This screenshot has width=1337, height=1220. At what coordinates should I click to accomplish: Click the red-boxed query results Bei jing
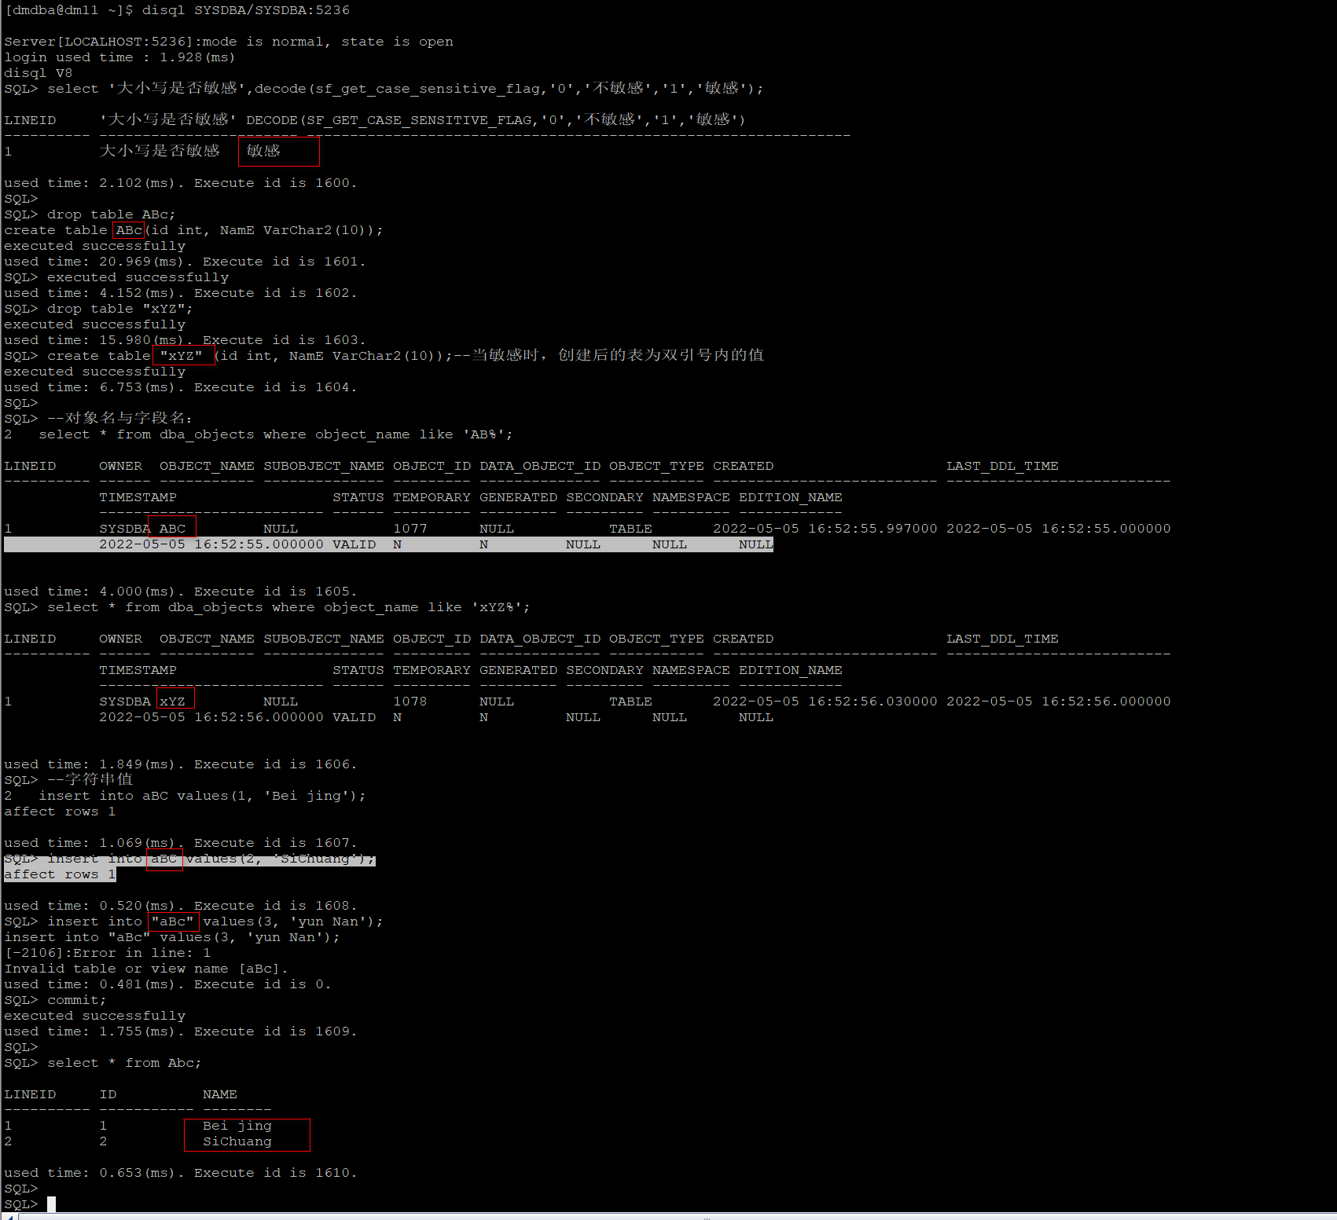(236, 1125)
